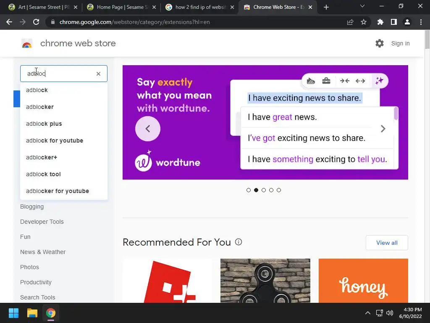Select third carousel dot indicator
Viewport: 430px width, 323px height.
[x=264, y=190]
